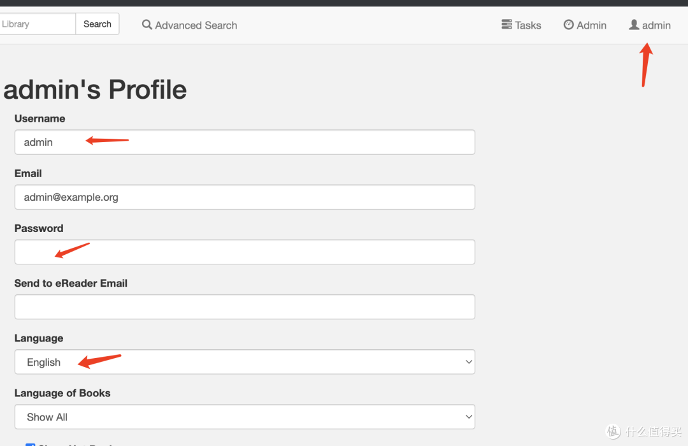688x446 pixels.
Task: Click the empty Password field
Action: pyautogui.click(x=245, y=252)
